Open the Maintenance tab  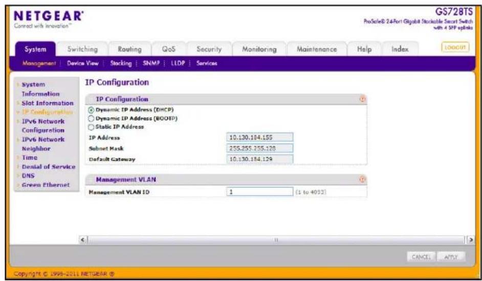pos(317,49)
